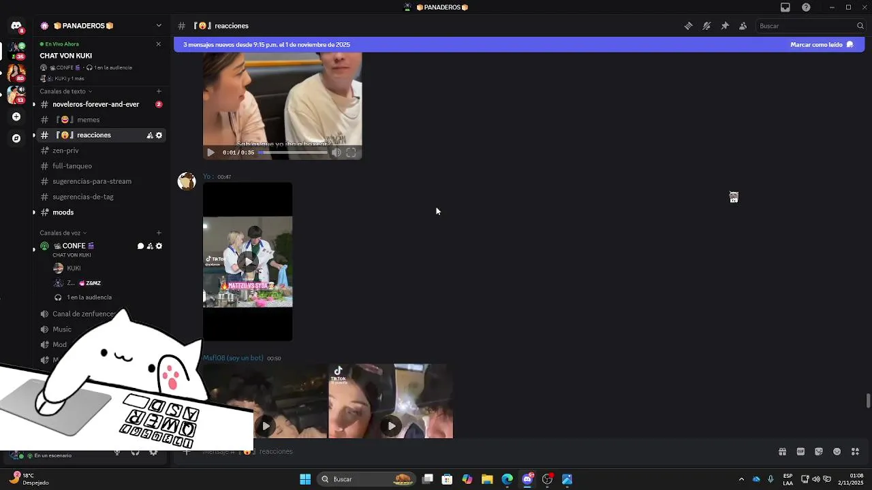Enter fullscreen on the first video
Image resolution: width=872 pixels, height=490 pixels.
[351, 152]
